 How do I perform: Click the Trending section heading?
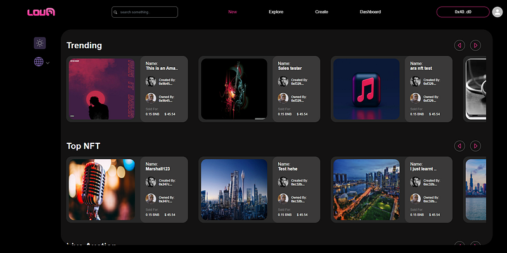84,45
